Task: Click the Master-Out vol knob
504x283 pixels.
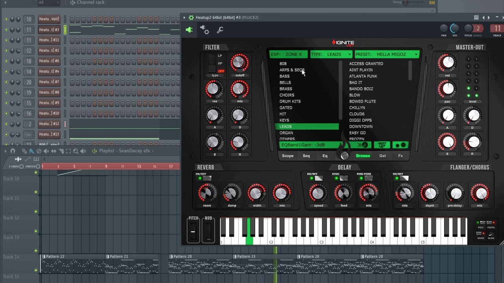Action: click(x=447, y=62)
